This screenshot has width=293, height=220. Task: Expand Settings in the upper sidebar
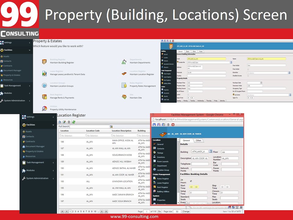[16, 43]
